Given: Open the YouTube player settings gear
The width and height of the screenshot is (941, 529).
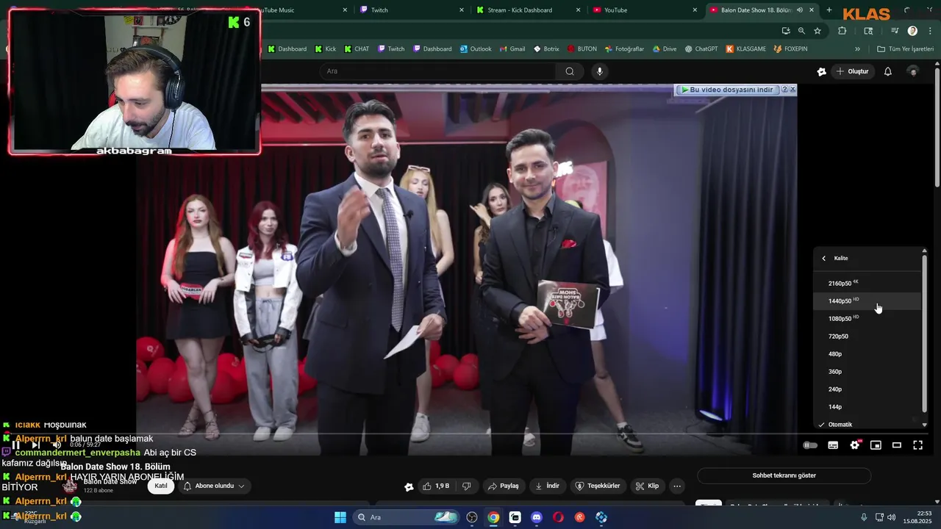Looking at the screenshot, I should point(854,445).
